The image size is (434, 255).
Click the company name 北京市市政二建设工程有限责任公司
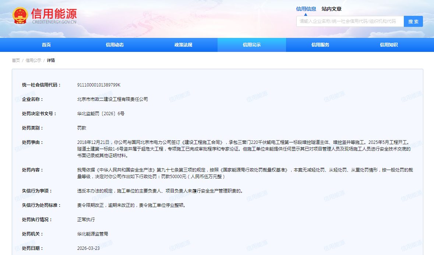(112, 99)
